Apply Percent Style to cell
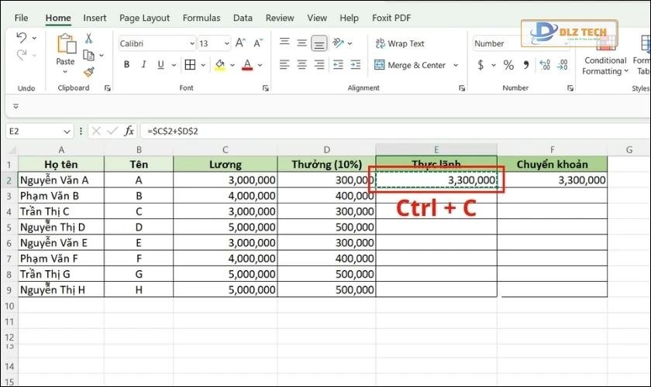This screenshot has height=387, width=651. 508,65
